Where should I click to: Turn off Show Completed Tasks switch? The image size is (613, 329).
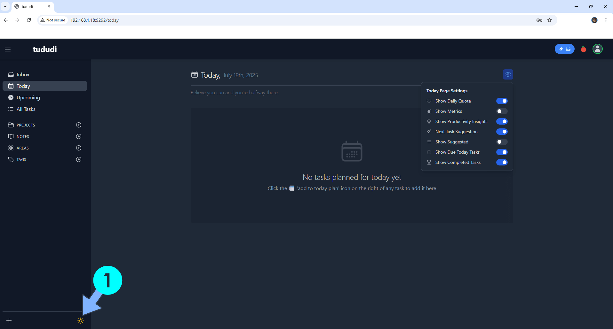click(502, 162)
